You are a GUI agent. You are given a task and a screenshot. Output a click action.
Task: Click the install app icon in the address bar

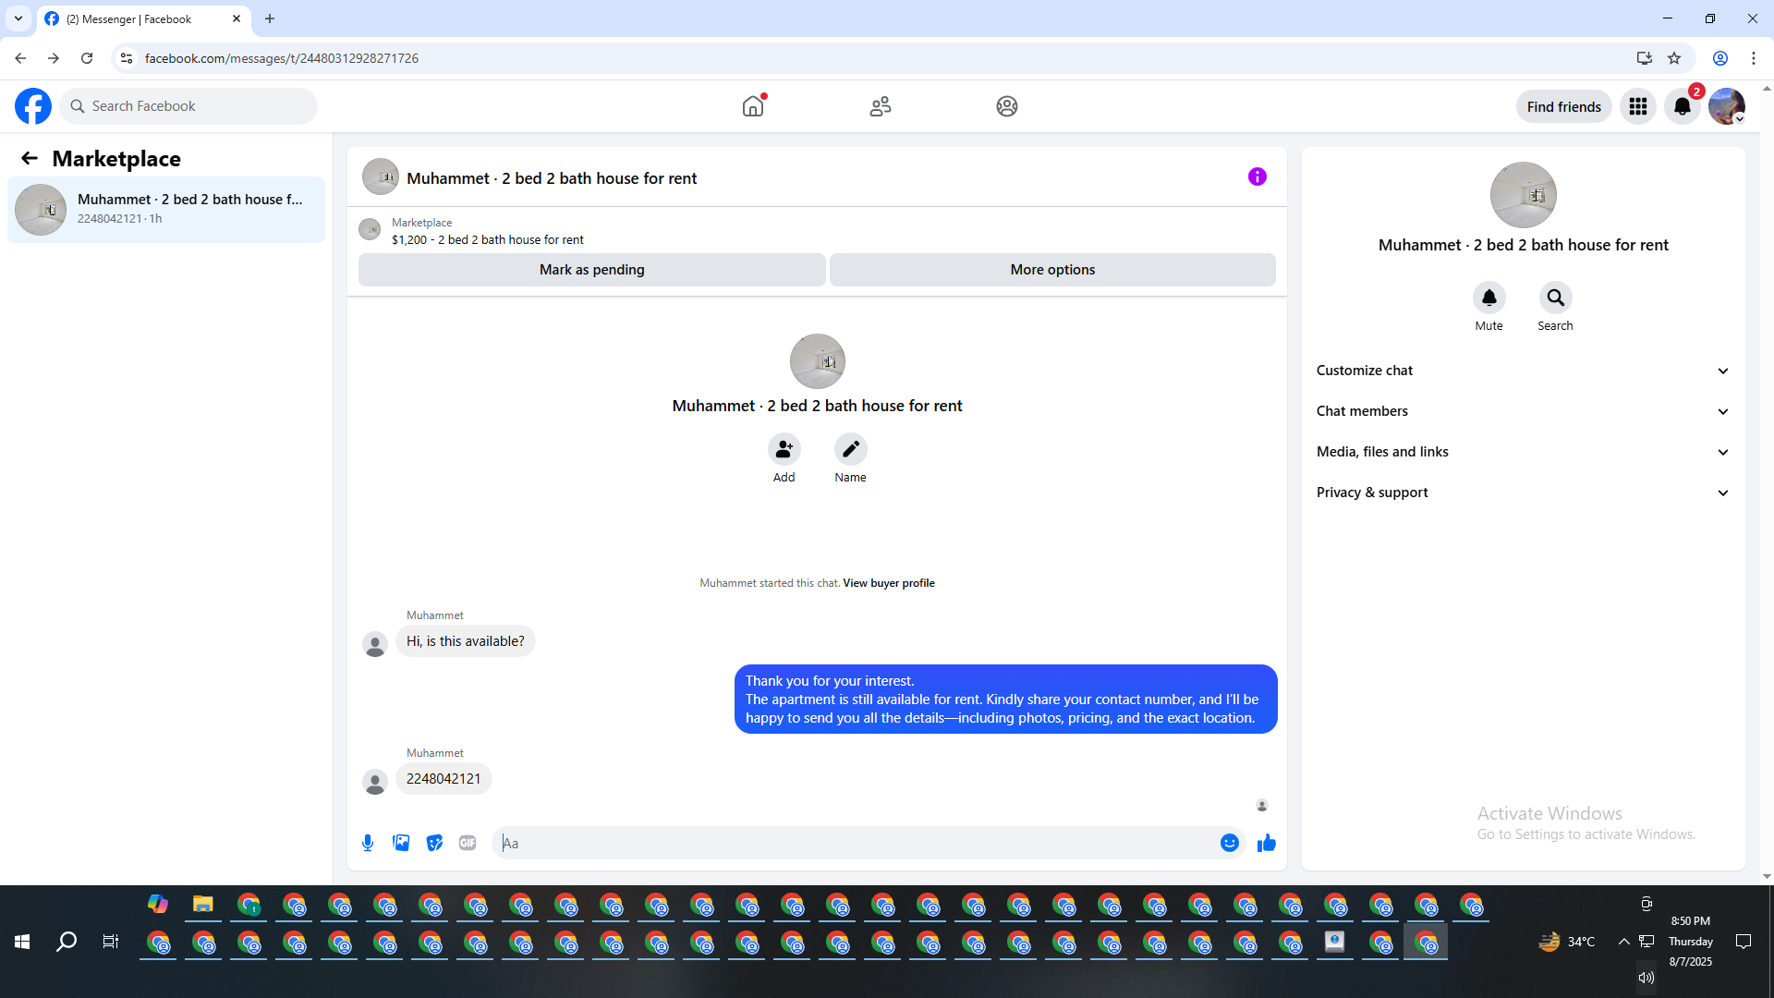(x=1644, y=58)
